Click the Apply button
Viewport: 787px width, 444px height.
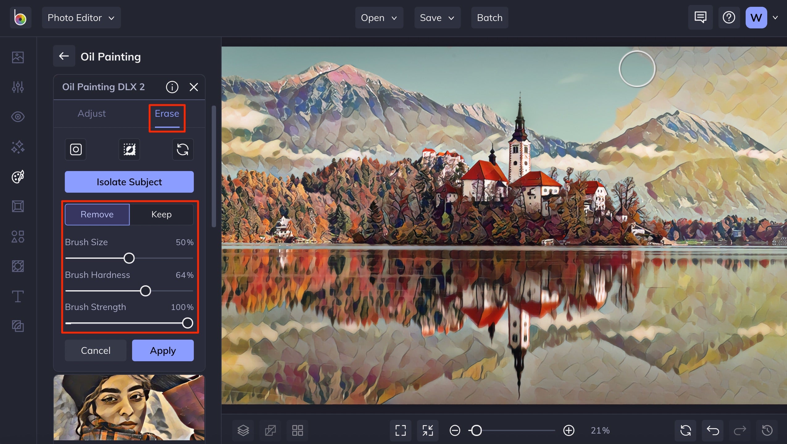(163, 350)
